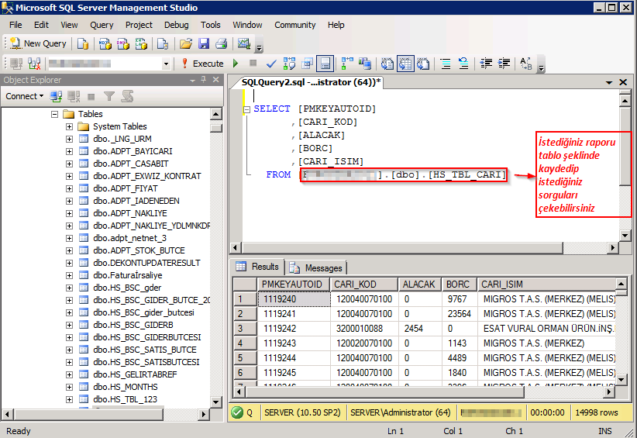Collapse the SELECT statement outline

pos(246,109)
